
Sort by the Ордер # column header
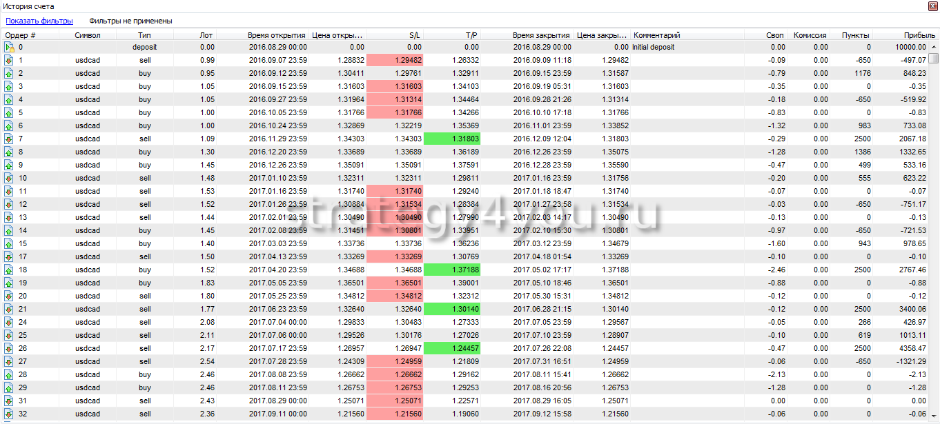coord(21,34)
